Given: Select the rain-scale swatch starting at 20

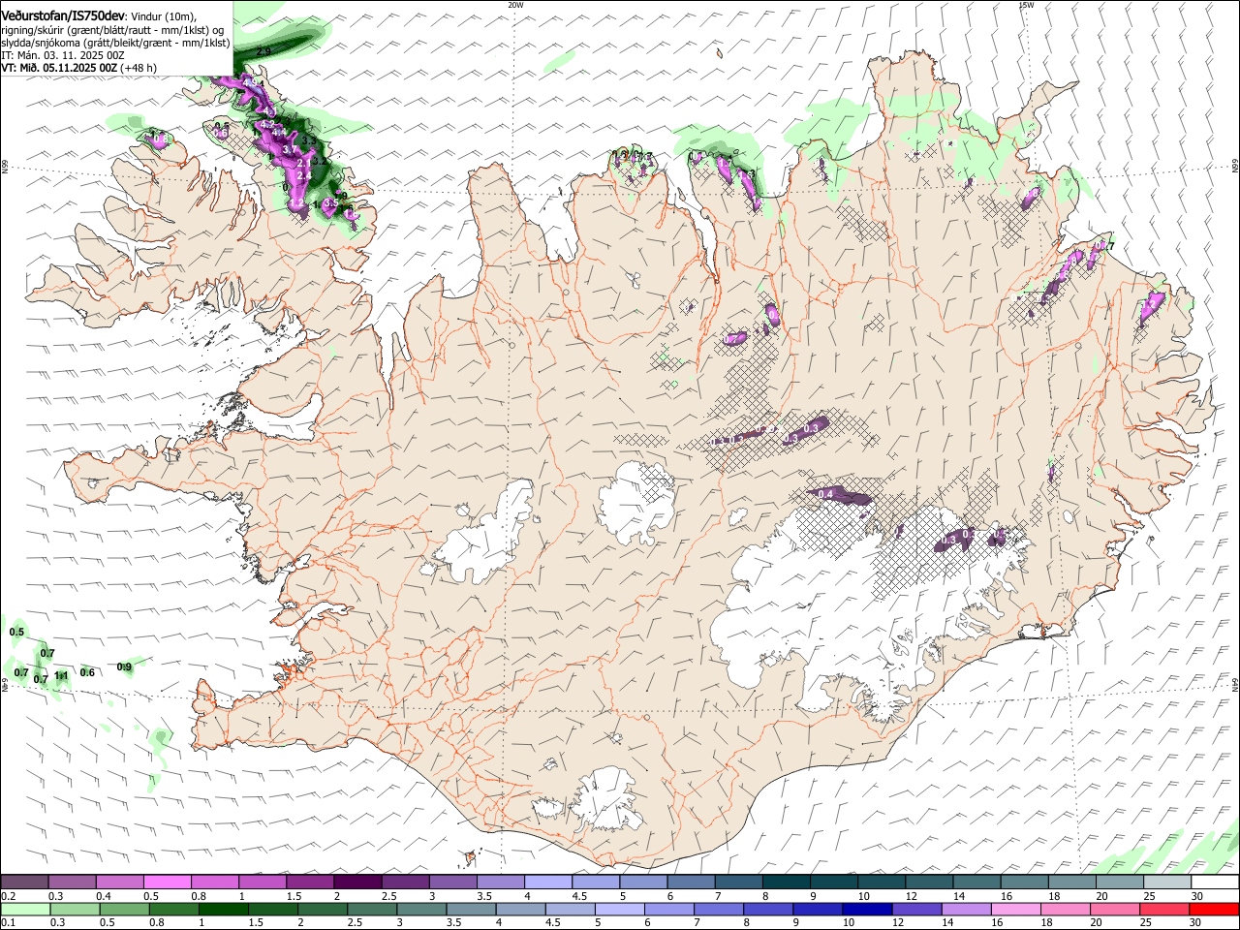Looking at the screenshot, I should [x=1114, y=910].
